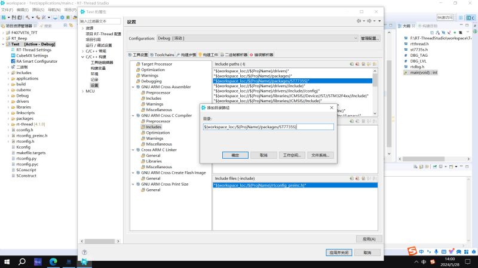Screen dimensions: 478x268
Task: Click the forward arrow in properties header
Action: tap(369, 21)
